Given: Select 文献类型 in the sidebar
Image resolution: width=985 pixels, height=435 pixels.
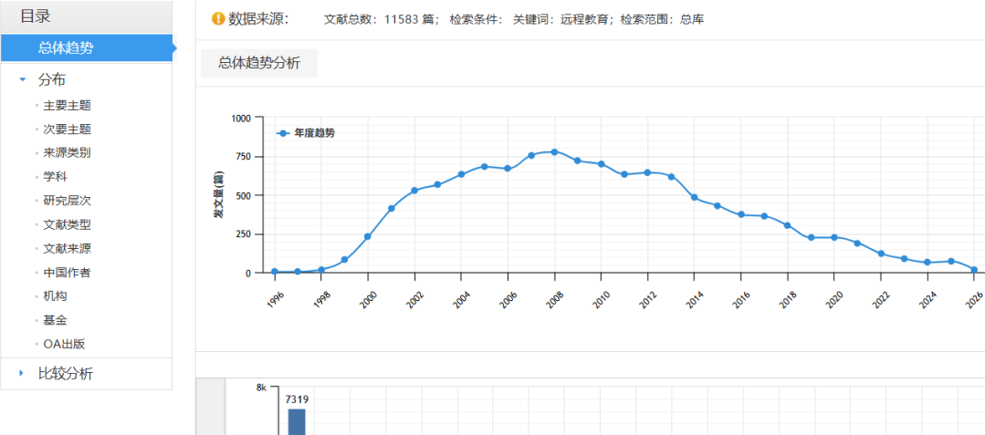Looking at the screenshot, I should tap(68, 224).
